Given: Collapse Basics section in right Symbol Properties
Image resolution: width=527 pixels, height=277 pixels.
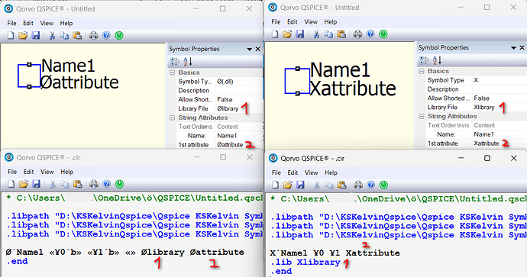Looking at the screenshot, I should [422, 71].
